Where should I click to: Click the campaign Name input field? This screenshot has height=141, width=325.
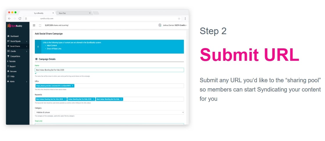pos(109,70)
